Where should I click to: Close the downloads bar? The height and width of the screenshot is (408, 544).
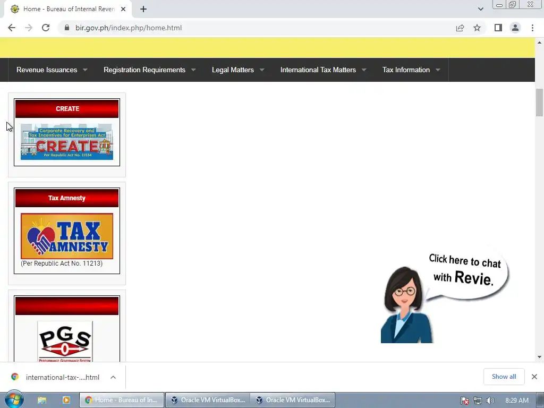click(534, 377)
